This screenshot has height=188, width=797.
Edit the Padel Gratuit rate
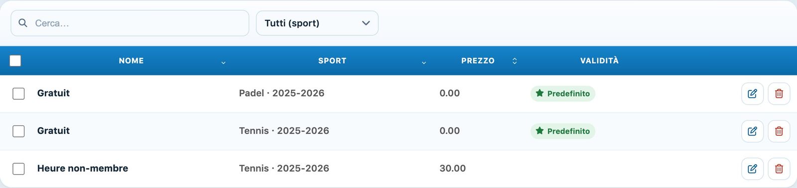click(752, 94)
